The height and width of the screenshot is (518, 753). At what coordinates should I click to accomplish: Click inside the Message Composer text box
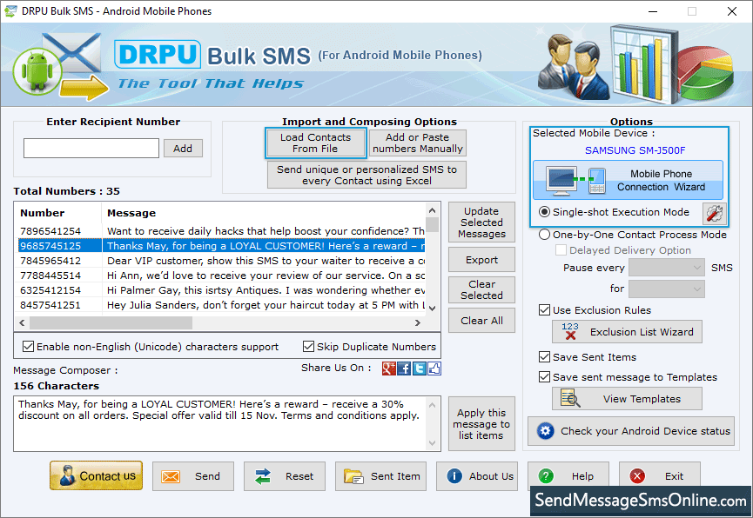[221, 423]
